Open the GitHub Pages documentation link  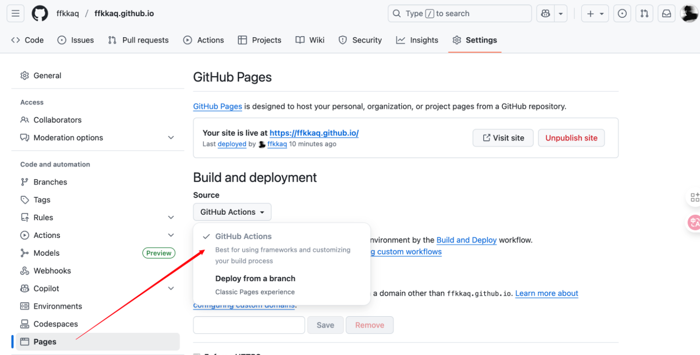point(217,106)
